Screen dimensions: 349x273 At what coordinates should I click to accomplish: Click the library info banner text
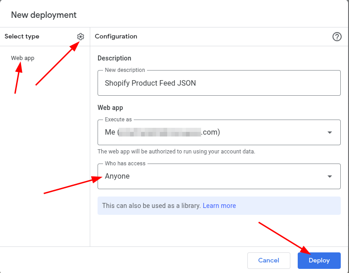pyautogui.click(x=151, y=206)
